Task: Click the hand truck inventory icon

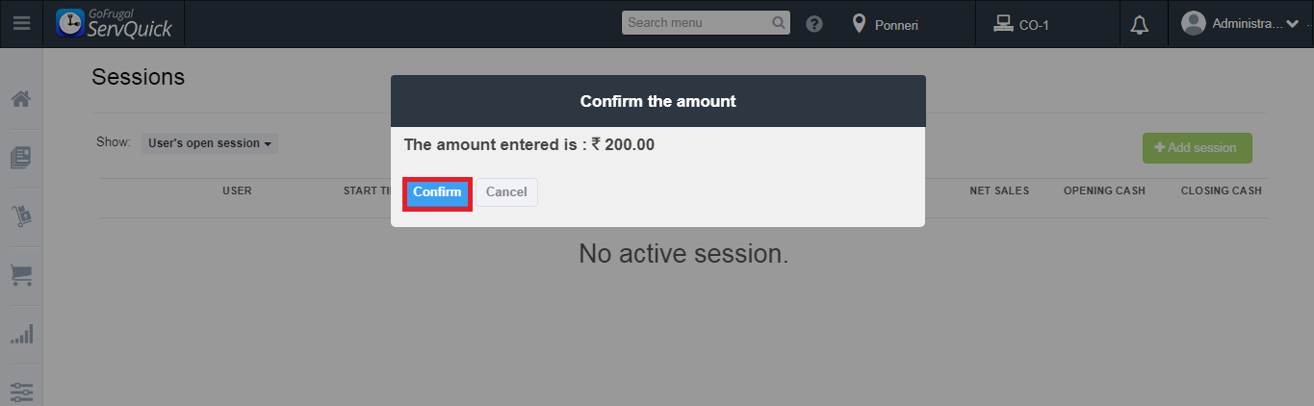Action: [21, 216]
